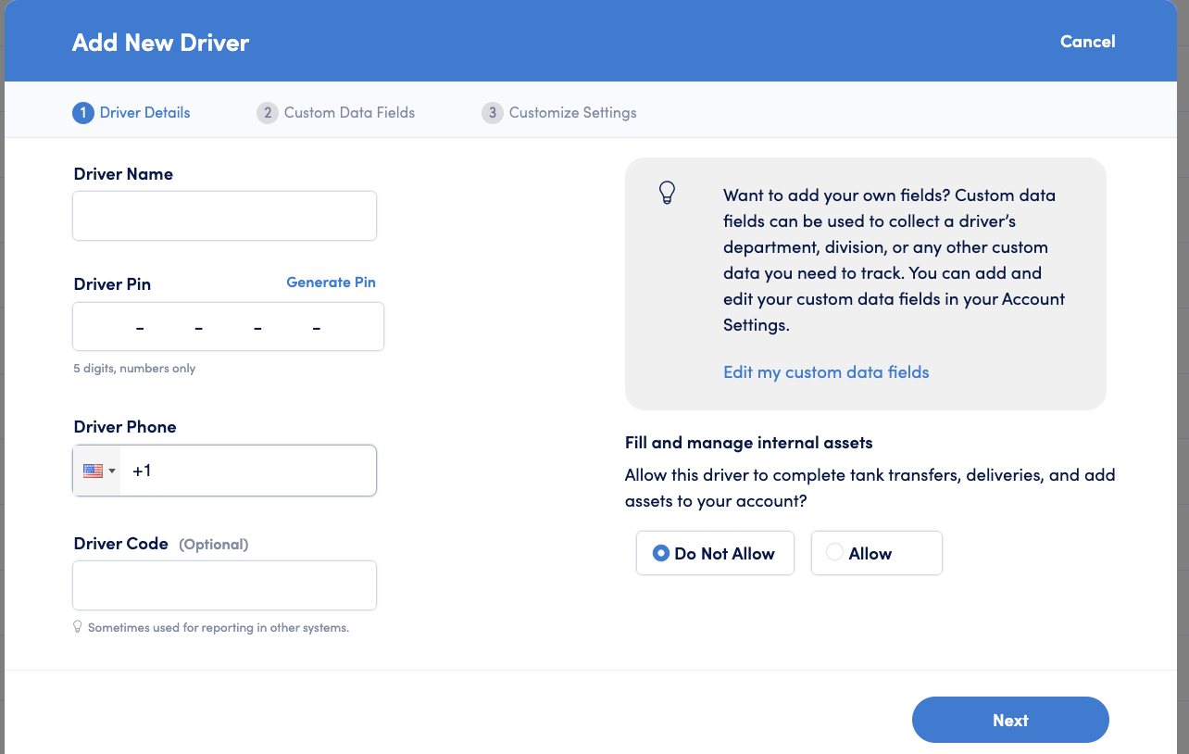Click step 2 circle icon for Custom Data Fields
Image resolution: width=1189 pixels, height=754 pixels.
coord(268,113)
